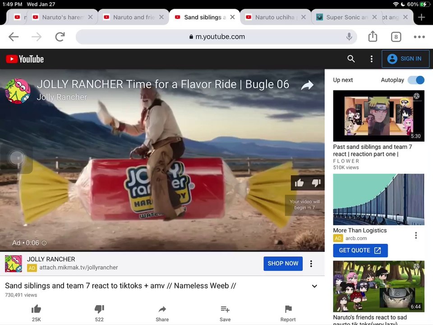Open Naruto's friends react video thumbnail
This screenshot has height=325, width=433.
pos(378,286)
